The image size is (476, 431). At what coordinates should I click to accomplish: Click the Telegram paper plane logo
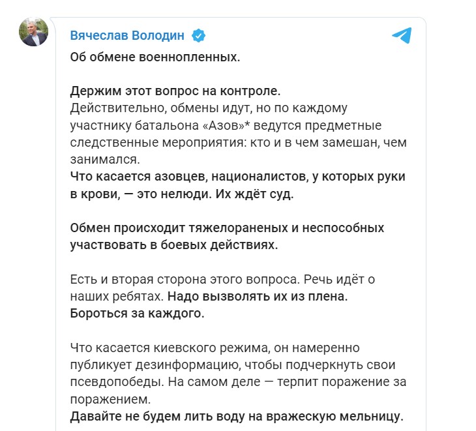(x=402, y=35)
